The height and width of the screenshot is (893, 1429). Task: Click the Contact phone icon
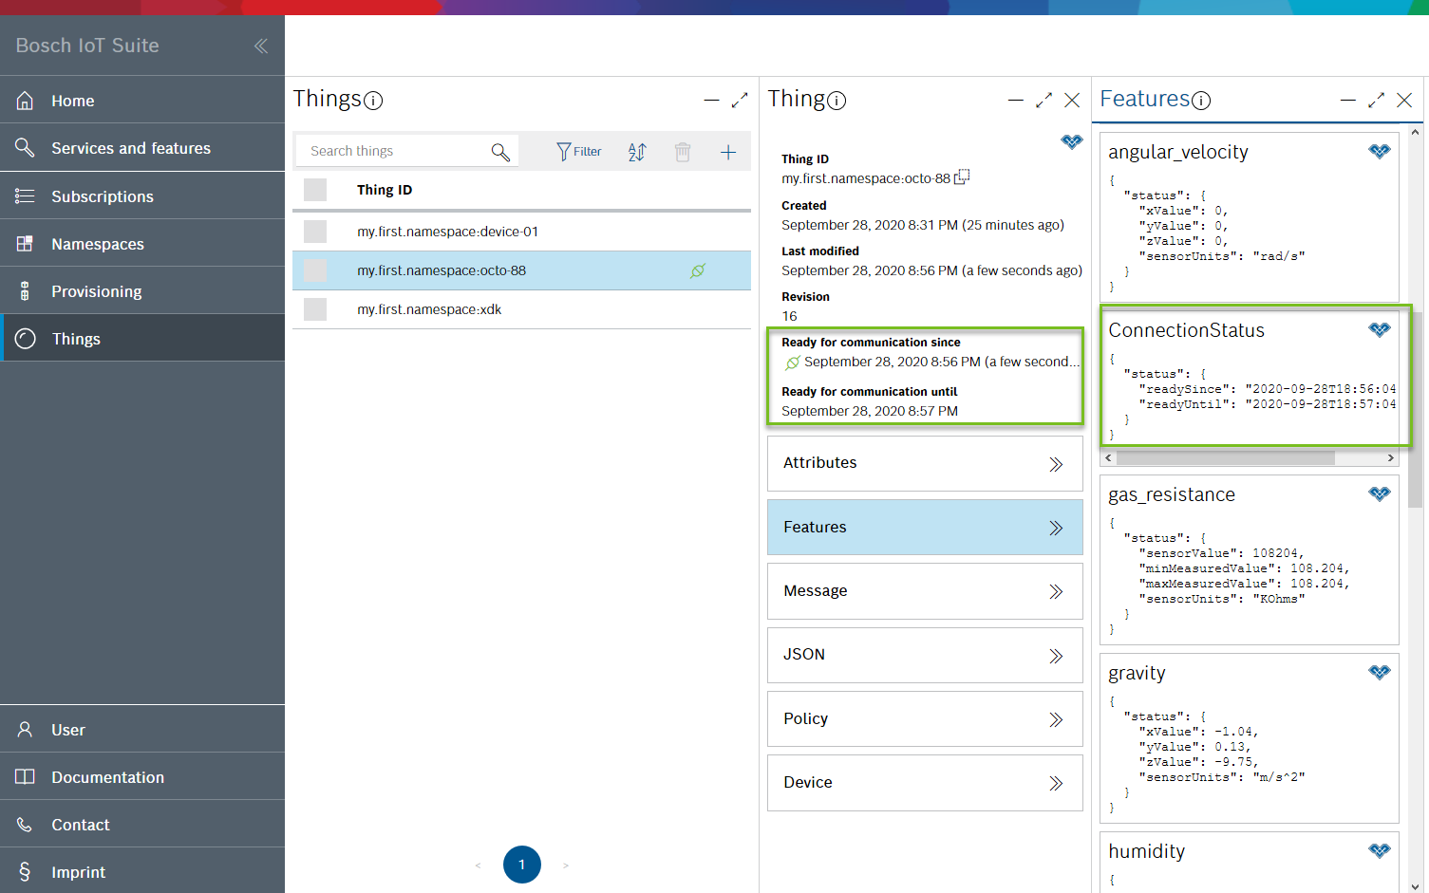(25, 825)
